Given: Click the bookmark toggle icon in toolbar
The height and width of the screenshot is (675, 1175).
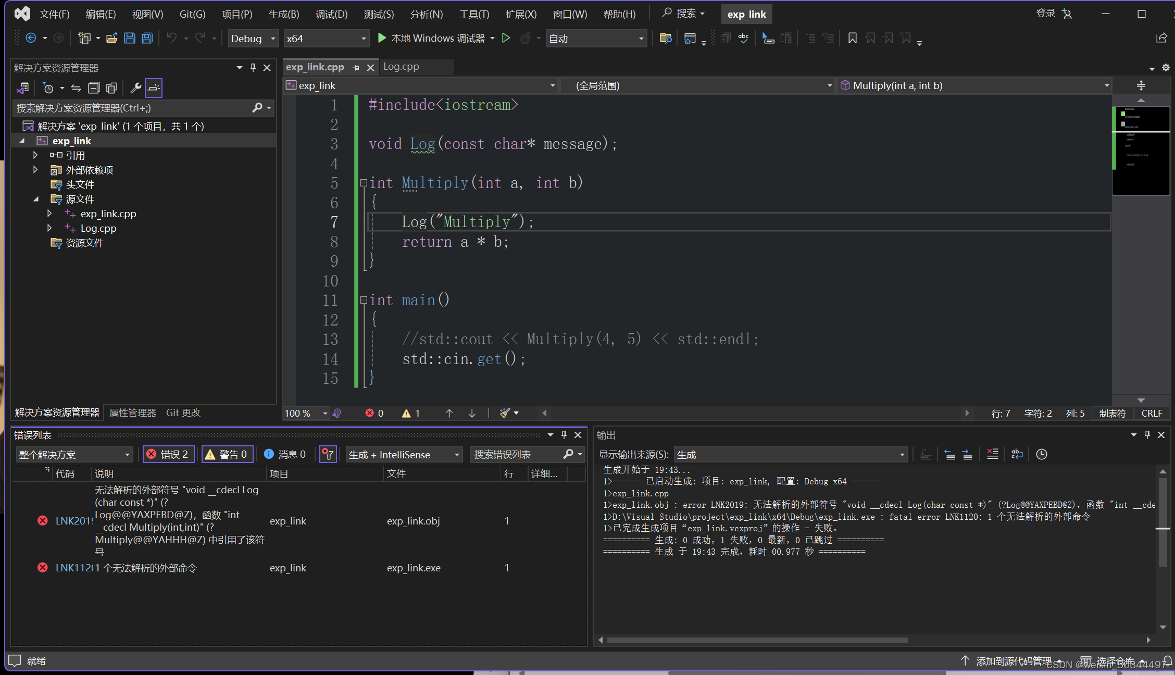Looking at the screenshot, I should click(x=852, y=38).
